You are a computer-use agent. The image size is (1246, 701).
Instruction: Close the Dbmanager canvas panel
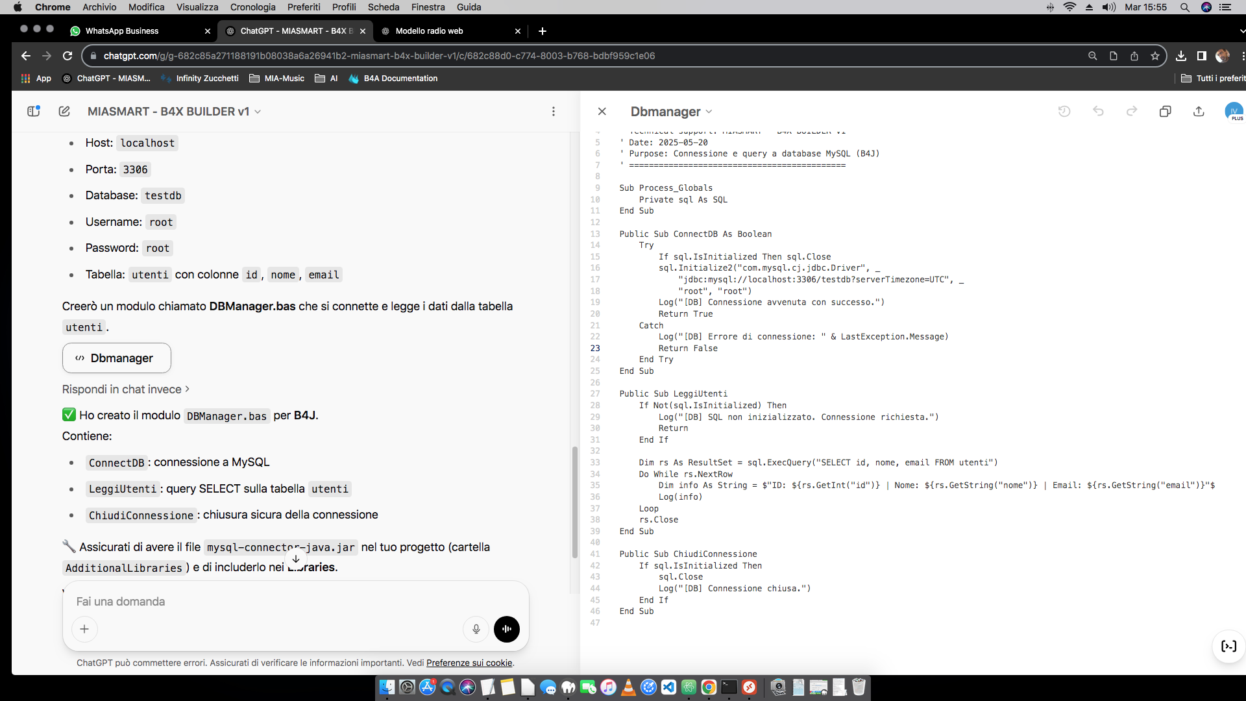[x=602, y=112]
